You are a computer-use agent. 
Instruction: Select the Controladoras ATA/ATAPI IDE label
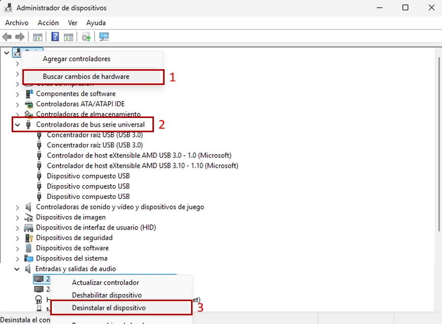[80, 104]
